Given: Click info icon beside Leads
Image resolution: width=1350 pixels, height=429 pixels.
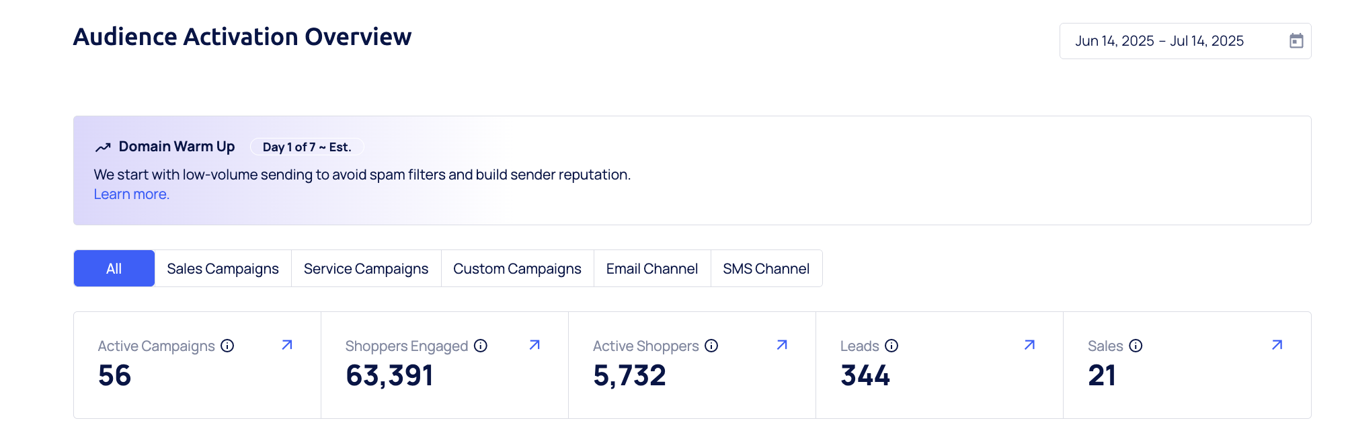Looking at the screenshot, I should click(x=891, y=346).
